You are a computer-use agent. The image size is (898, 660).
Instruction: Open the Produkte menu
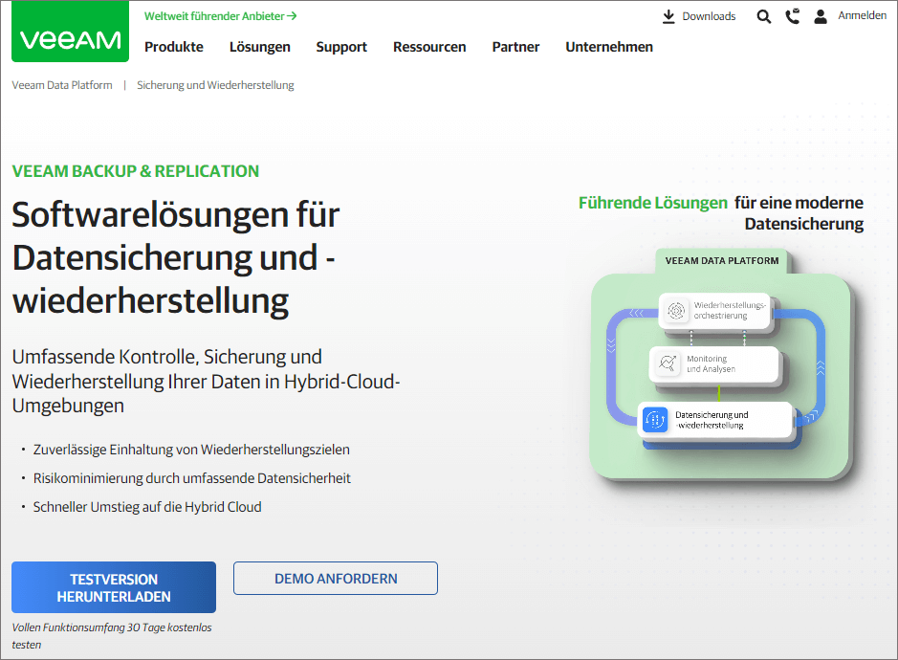coord(173,47)
